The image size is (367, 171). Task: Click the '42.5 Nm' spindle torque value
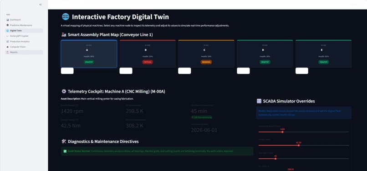(x=71, y=126)
